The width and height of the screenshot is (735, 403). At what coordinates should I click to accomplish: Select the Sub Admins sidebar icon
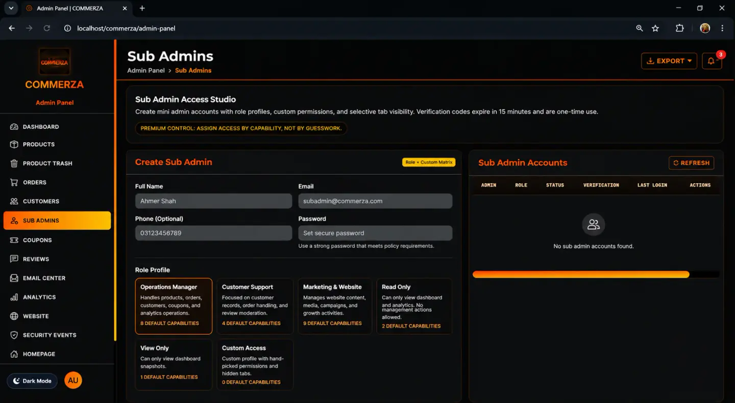pyautogui.click(x=14, y=221)
